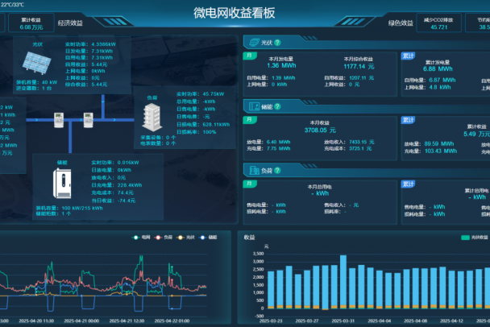
Task: Select the 月 tab in 光伏 panel
Action: pos(250,56)
